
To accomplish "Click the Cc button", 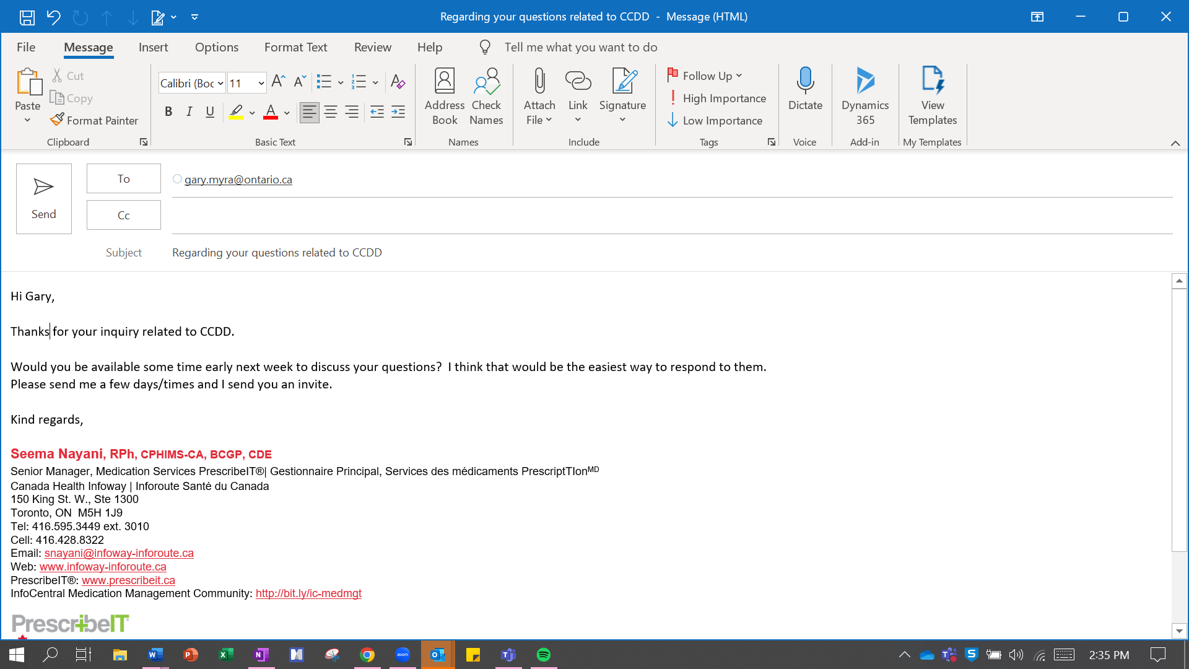I will pos(124,215).
